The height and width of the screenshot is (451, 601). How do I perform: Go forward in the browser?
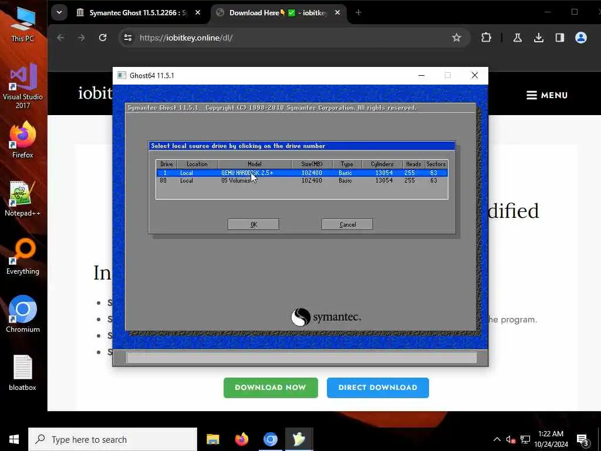point(81,38)
